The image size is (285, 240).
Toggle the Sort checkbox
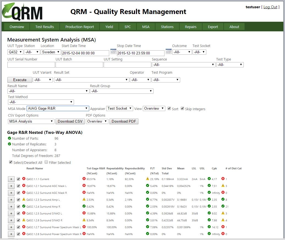click(x=169, y=109)
